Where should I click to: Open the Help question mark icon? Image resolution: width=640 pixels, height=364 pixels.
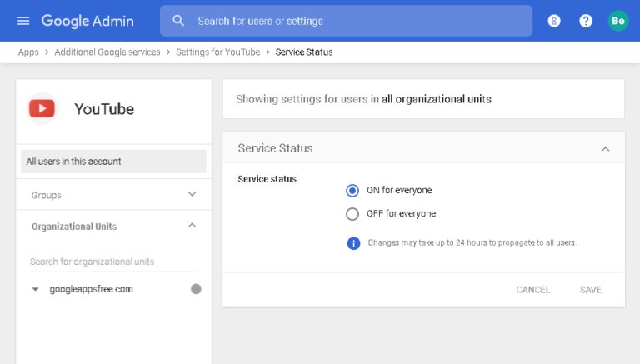pyautogui.click(x=586, y=21)
